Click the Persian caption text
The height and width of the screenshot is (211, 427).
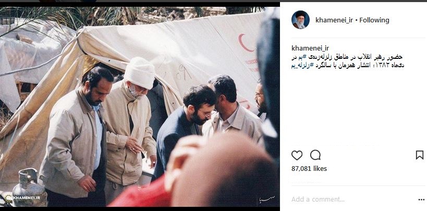tap(347, 61)
